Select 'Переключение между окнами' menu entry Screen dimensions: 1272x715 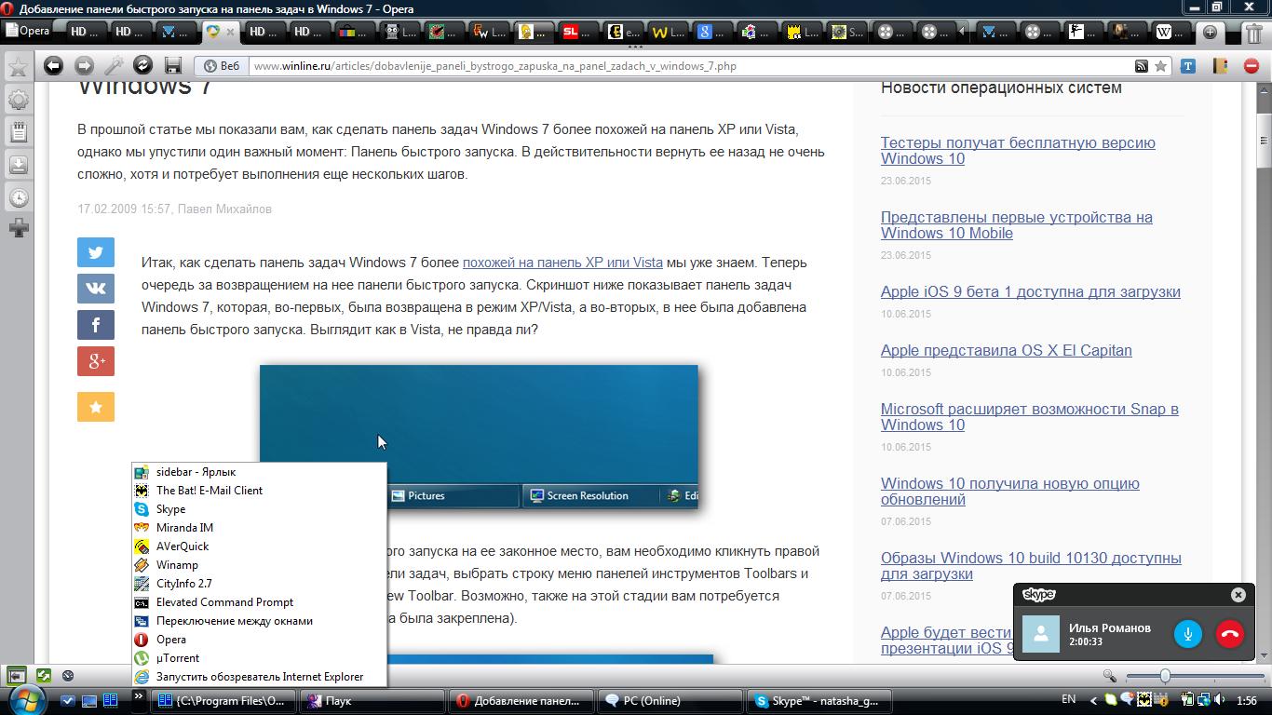(x=259, y=621)
